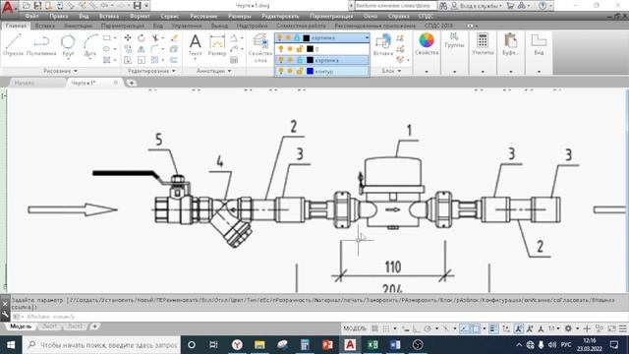Image resolution: width=629 pixels, height=354 pixels.
Task: Open the Утилиты calculator panel
Action: coord(483,44)
